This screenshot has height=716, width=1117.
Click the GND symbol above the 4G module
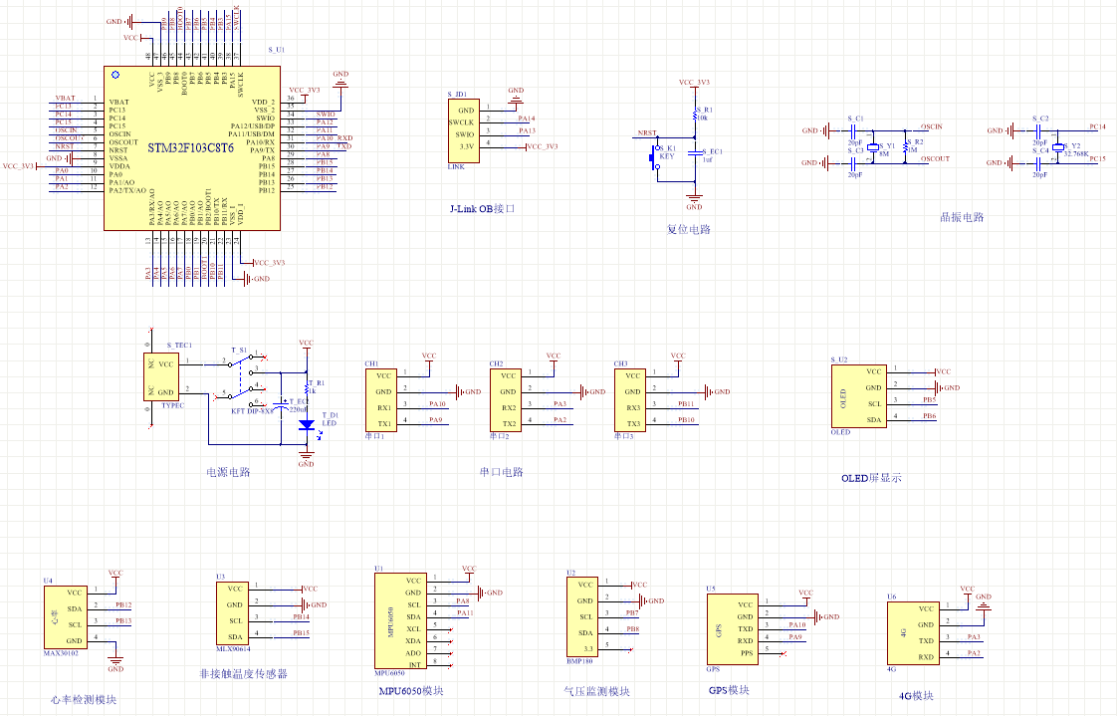(983, 602)
